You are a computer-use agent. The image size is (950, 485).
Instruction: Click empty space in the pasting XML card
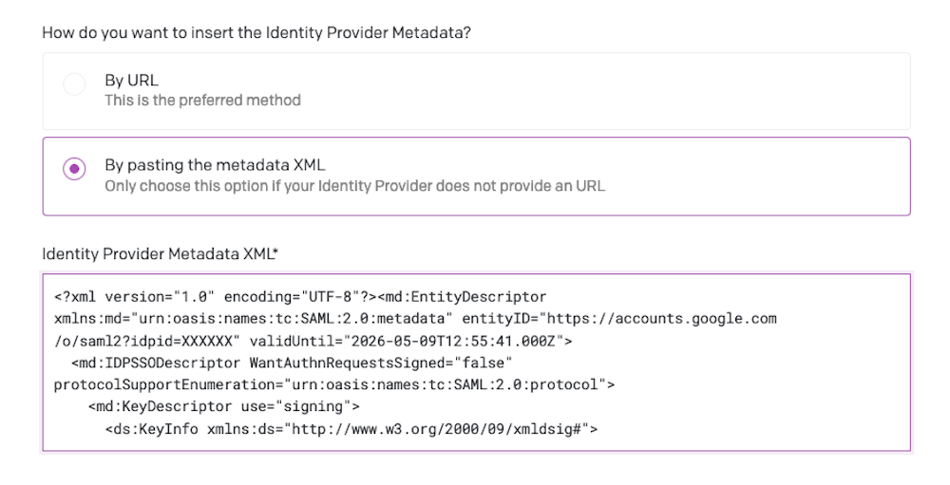tap(757, 176)
